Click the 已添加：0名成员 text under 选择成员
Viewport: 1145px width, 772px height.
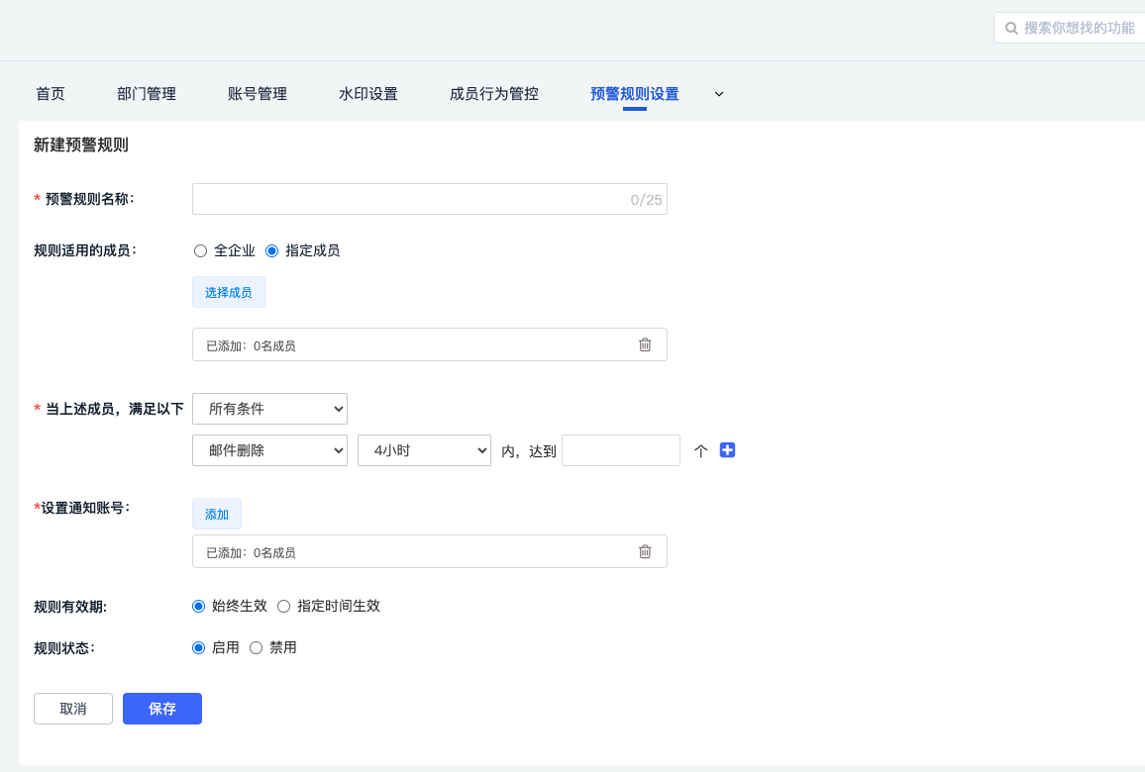pos(252,345)
